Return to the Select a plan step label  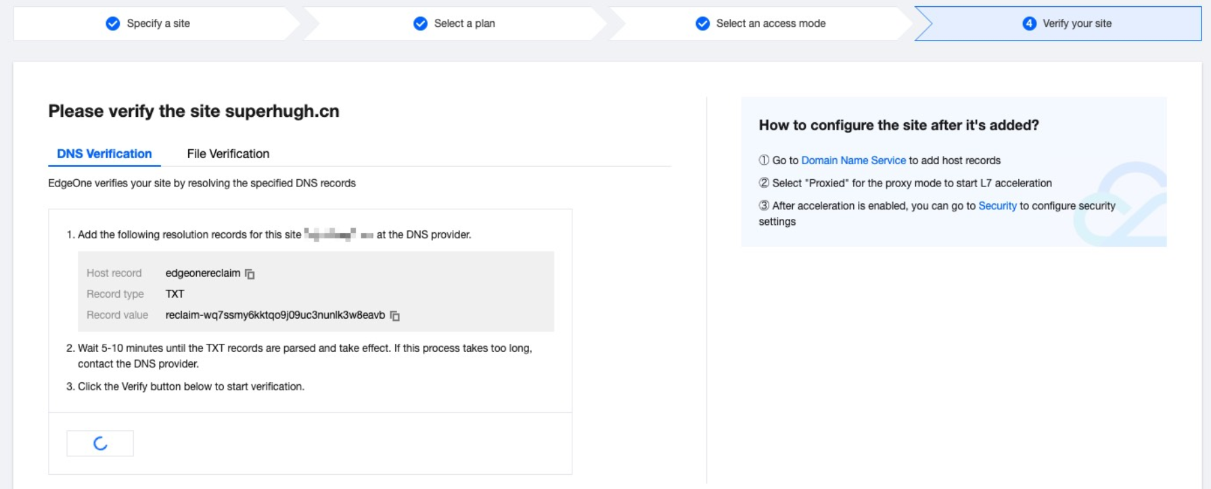(464, 24)
